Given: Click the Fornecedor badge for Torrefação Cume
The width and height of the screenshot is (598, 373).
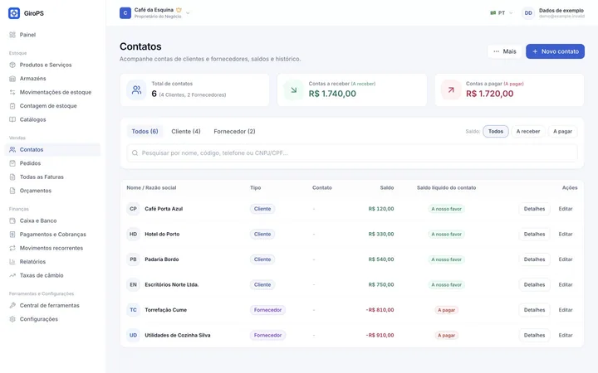Looking at the screenshot, I should (267, 310).
